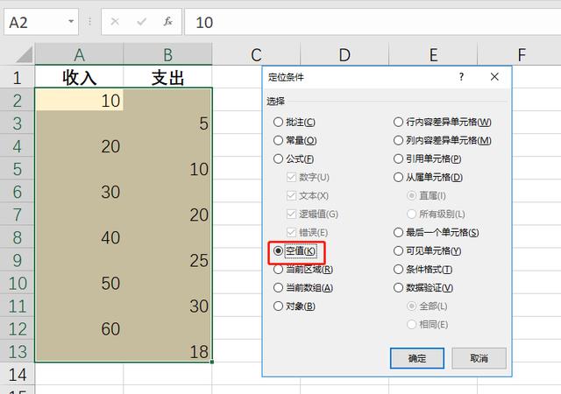
Task: Select the 引用单元格(P) radio option
Action: tap(427, 158)
